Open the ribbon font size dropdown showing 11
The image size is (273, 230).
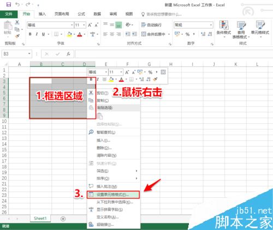coord(84,25)
